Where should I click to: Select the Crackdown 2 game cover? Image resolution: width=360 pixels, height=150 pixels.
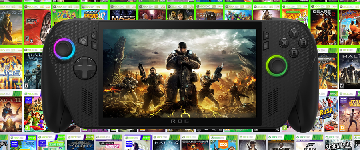click(x=328, y=68)
